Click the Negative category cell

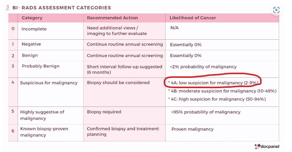pyautogui.click(x=31, y=44)
